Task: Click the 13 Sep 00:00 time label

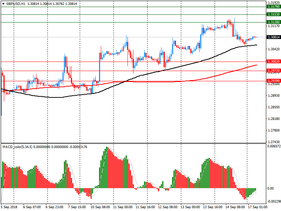Action: pyautogui.click(x=190, y=207)
